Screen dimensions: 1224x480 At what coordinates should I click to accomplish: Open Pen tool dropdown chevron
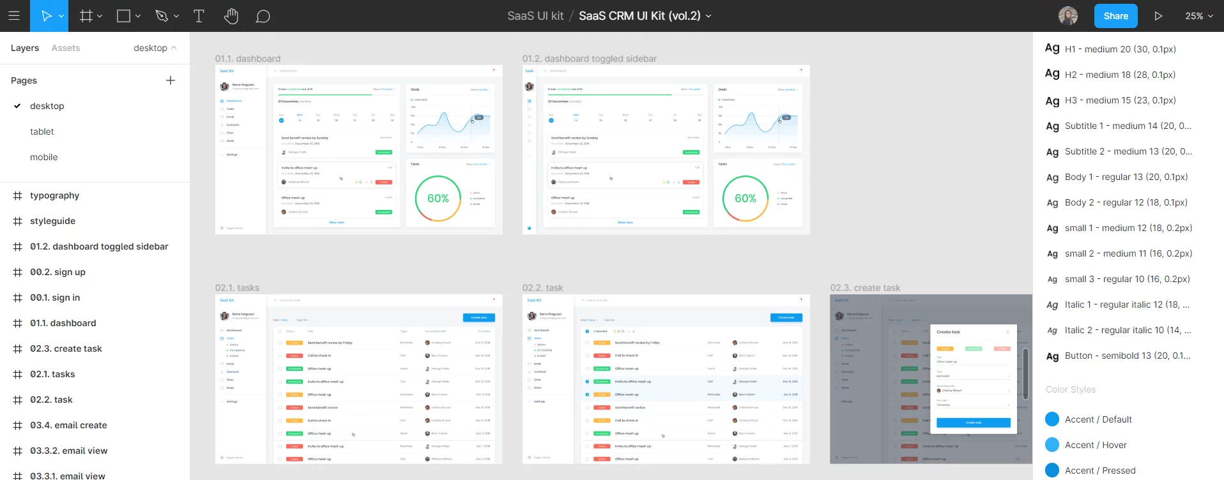pyautogui.click(x=176, y=16)
